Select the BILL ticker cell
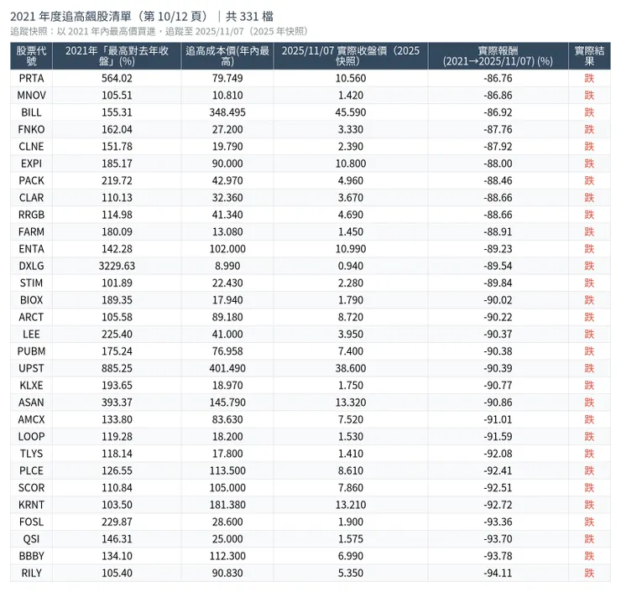Viewport: 621px width, 592px height. tap(31, 112)
